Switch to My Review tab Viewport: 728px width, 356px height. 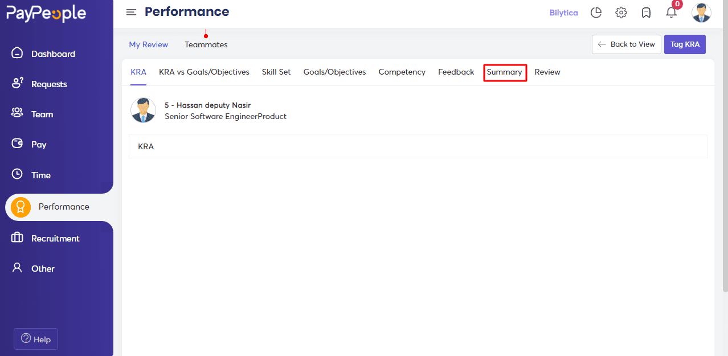(149, 44)
